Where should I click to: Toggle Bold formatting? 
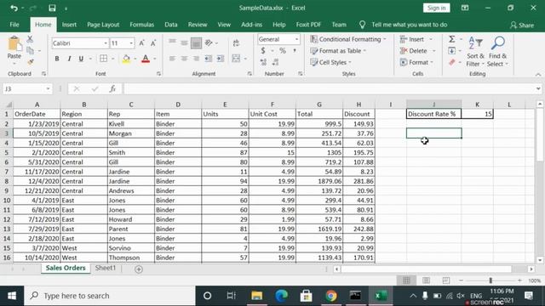click(x=57, y=59)
